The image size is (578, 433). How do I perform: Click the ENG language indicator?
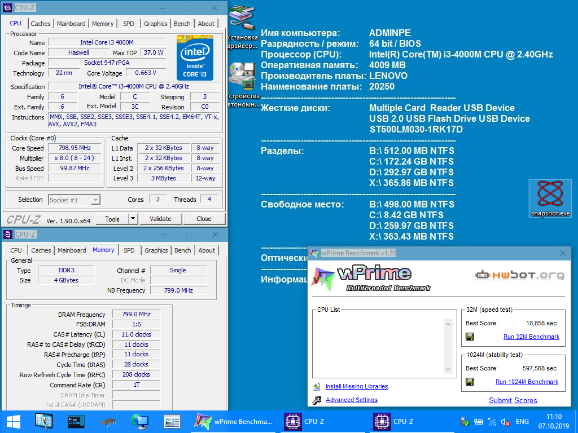click(522, 422)
